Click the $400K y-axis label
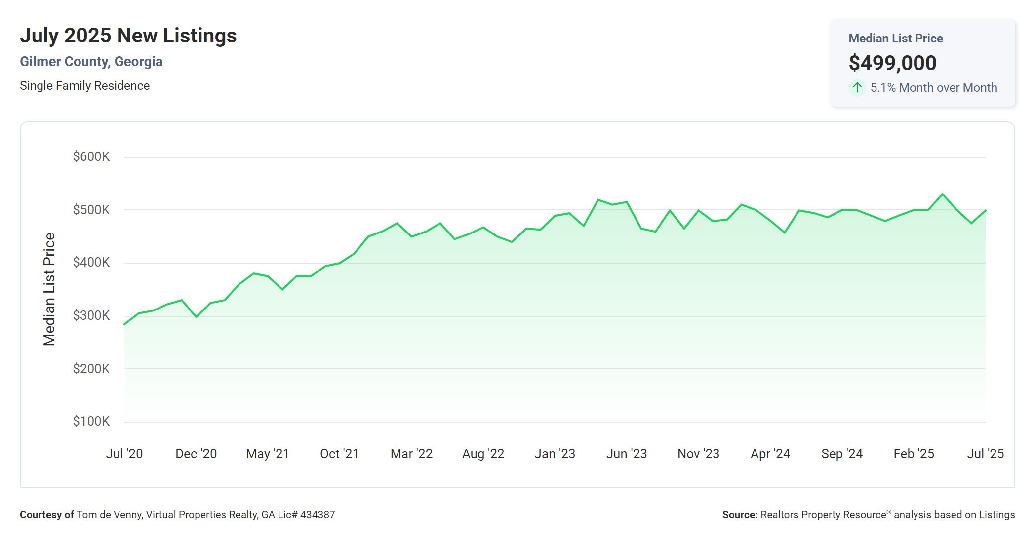Viewport: 1035px width, 543px height. tap(91, 263)
